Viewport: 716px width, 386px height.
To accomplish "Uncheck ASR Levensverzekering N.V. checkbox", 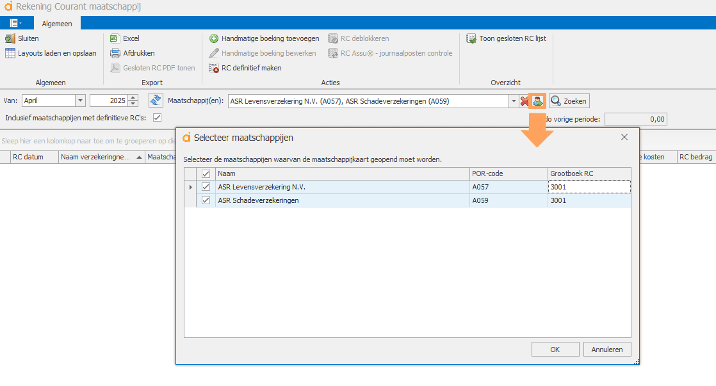I will coord(206,187).
